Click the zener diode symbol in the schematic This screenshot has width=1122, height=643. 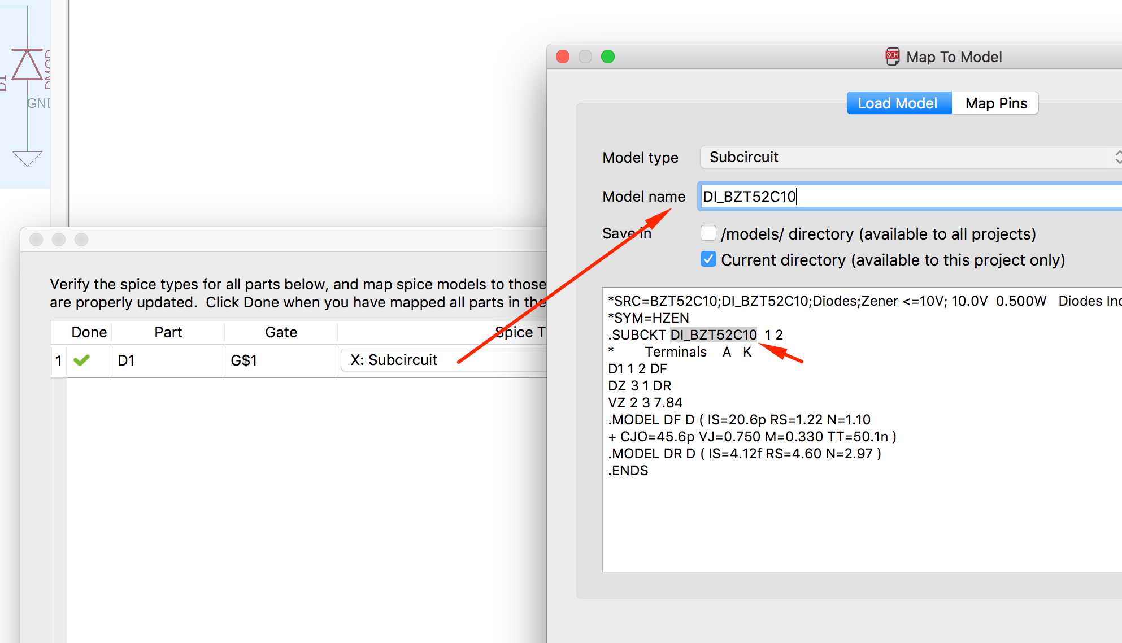(27, 64)
